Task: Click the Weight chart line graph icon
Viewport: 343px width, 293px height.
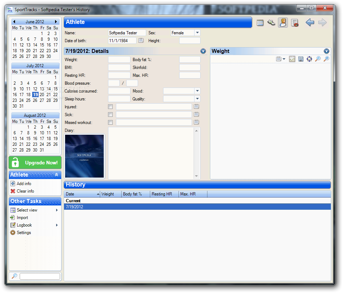Action: (x=292, y=59)
